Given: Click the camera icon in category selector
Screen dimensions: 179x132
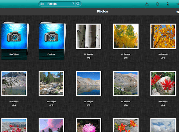Looking at the screenshot, I should point(42,4).
